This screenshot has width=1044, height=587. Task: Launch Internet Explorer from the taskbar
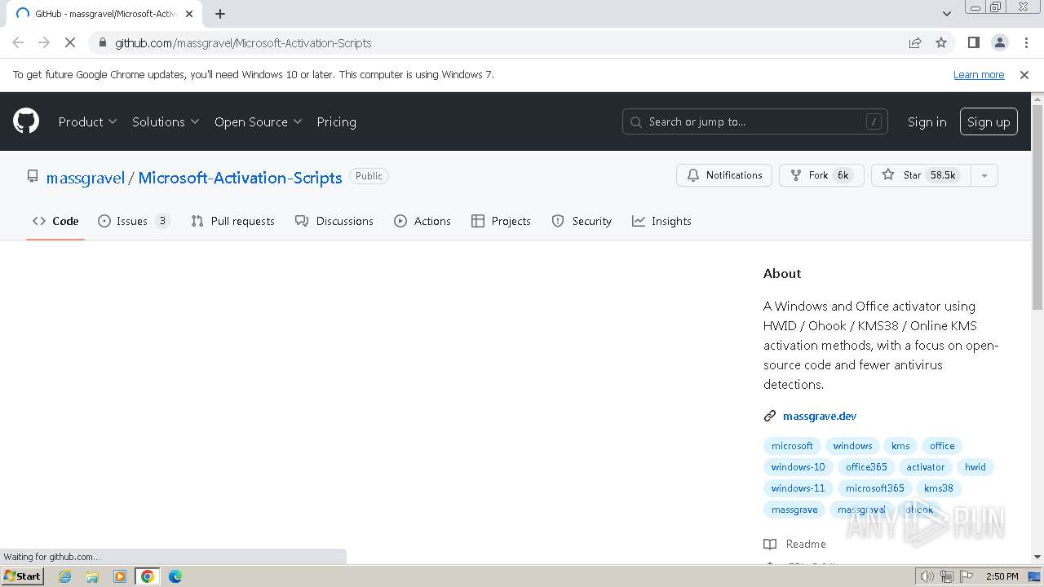tap(65, 576)
